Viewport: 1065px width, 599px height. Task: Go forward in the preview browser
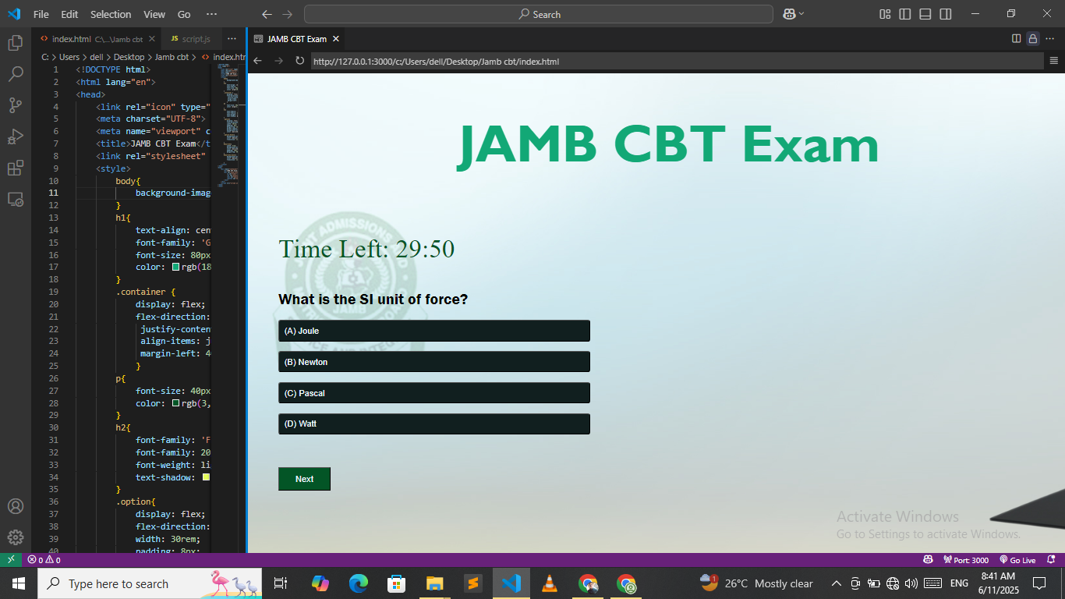tap(278, 61)
